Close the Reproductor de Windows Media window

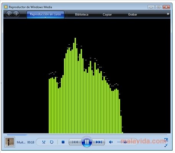click(166, 7)
